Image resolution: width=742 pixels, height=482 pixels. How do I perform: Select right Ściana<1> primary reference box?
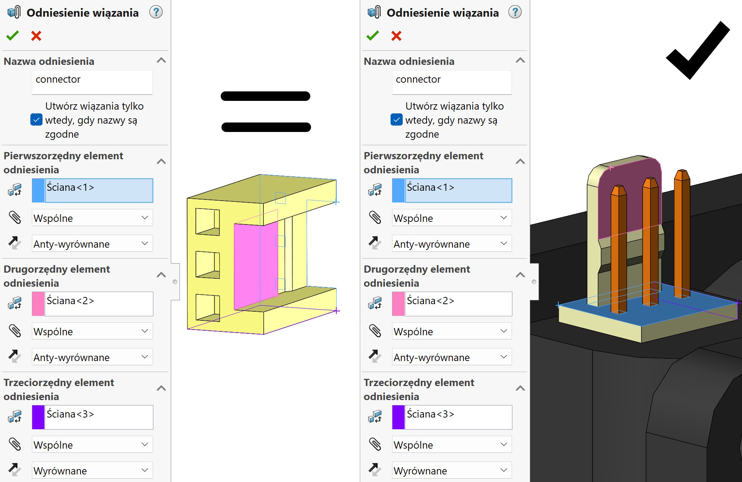point(458,190)
